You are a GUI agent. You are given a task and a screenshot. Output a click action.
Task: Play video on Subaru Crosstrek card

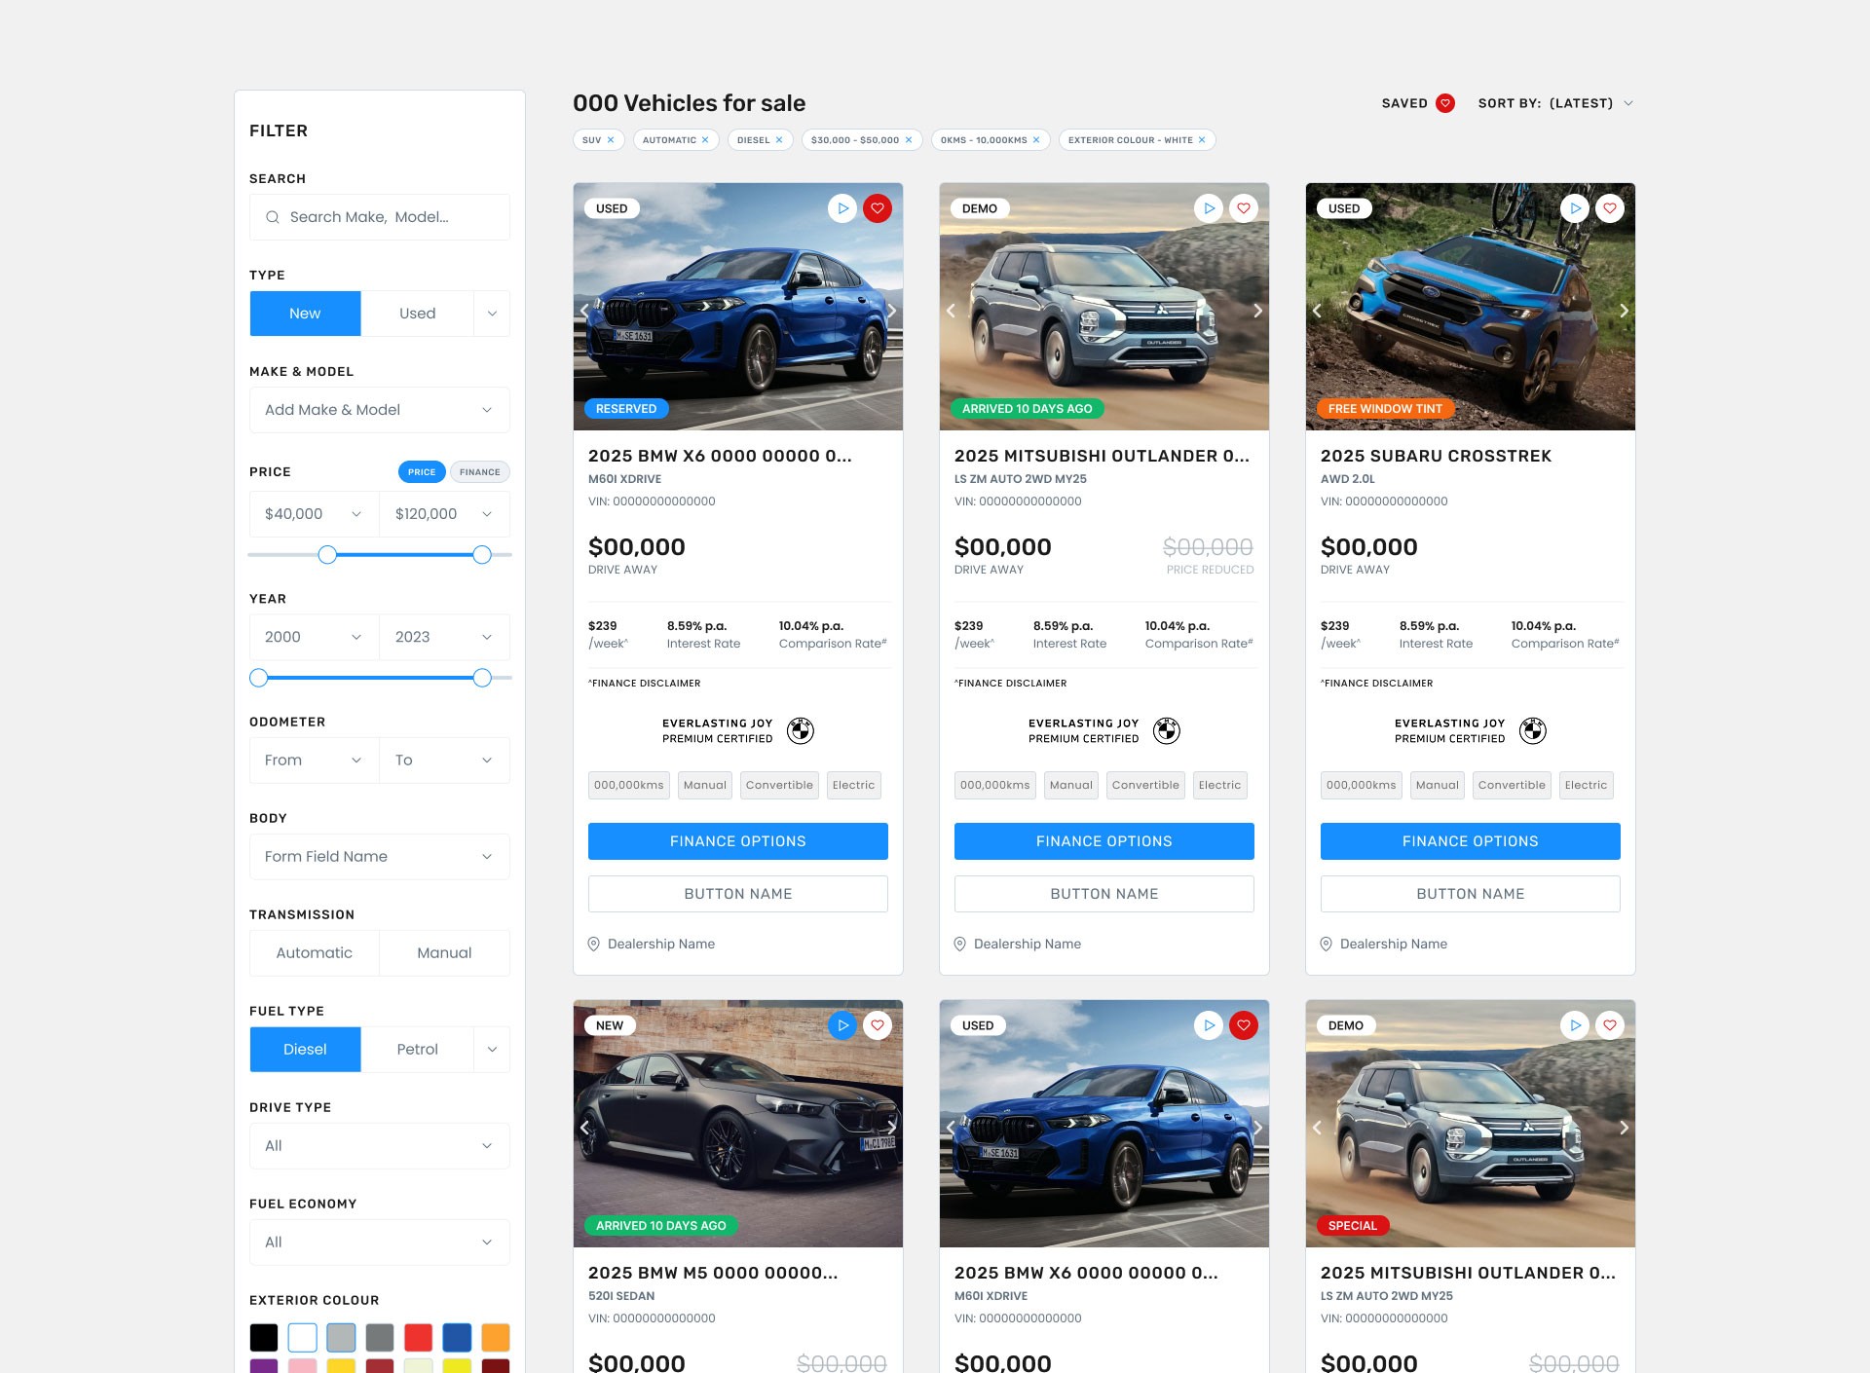tap(1575, 208)
